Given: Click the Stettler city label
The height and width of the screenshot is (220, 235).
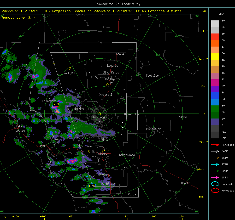Looking at the screenshot, I should pos(152,76).
